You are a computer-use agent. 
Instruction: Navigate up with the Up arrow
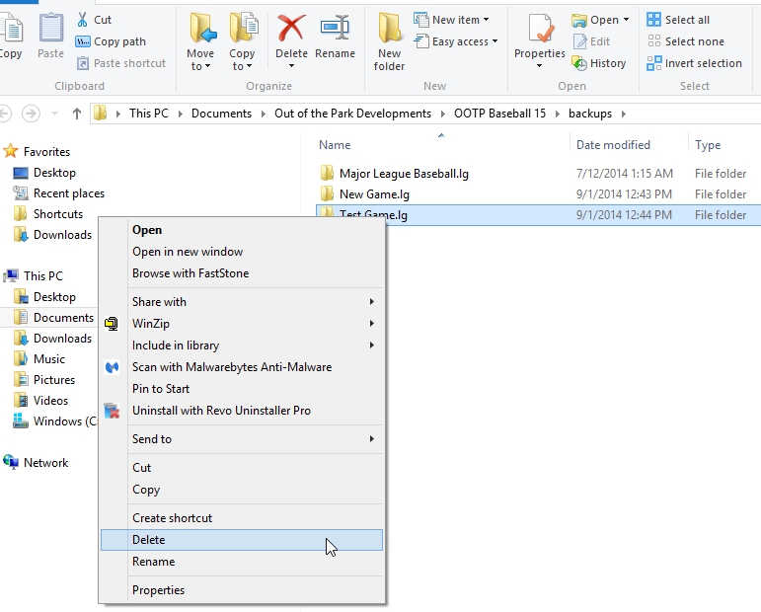click(77, 114)
